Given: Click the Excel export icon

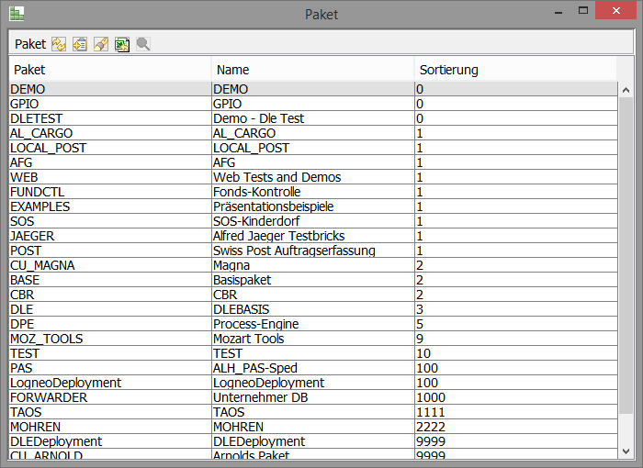Looking at the screenshot, I should [x=122, y=44].
